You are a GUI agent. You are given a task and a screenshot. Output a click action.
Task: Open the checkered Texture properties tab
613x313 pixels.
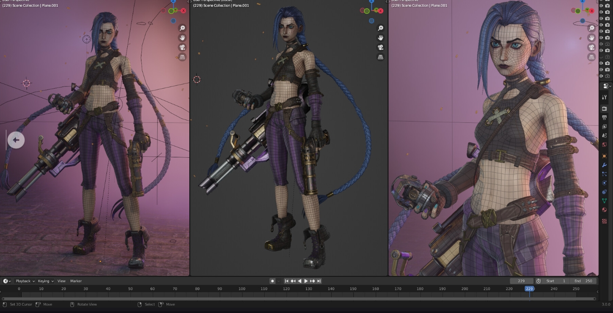pyautogui.click(x=604, y=221)
